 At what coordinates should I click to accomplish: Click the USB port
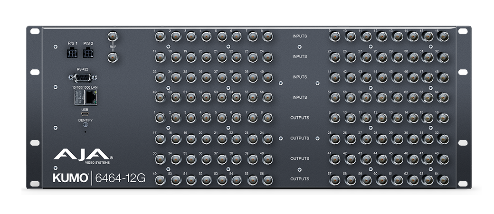pos(85,114)
